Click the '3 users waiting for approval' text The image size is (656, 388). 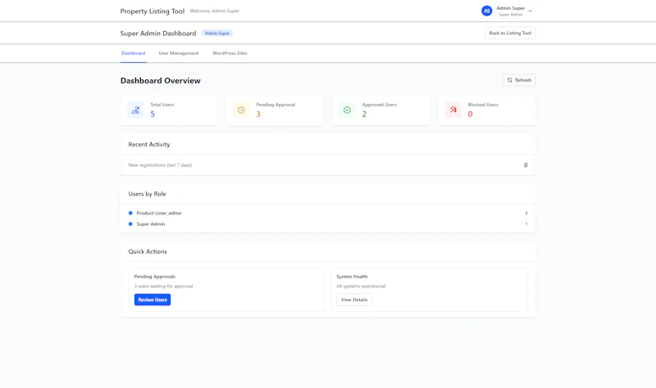pyautogui.click(x=163, y=286)
